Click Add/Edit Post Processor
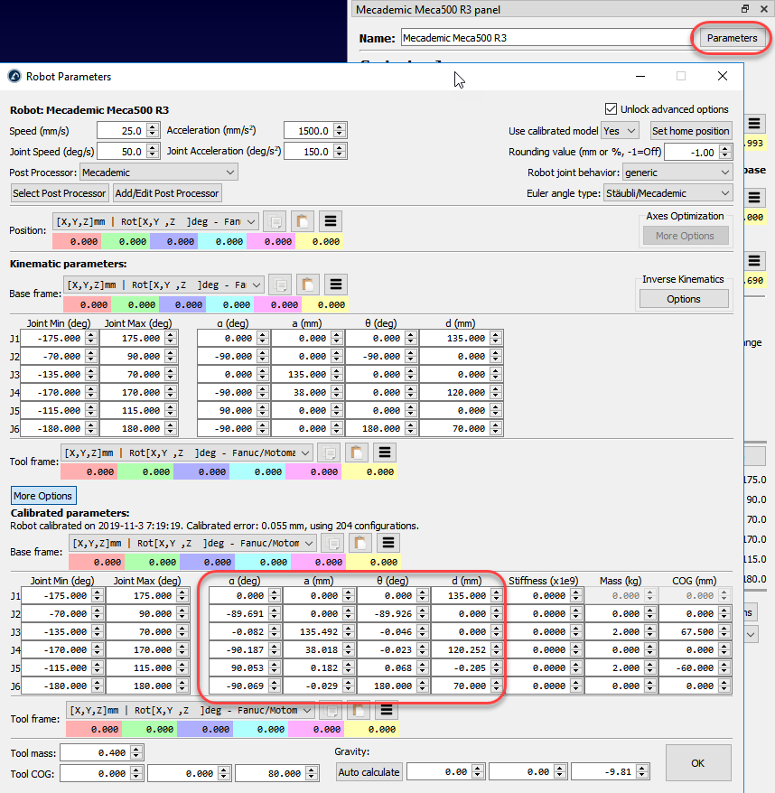Image resolution: width=775 pixels, height=793 pixels. [x=166, y=192]
